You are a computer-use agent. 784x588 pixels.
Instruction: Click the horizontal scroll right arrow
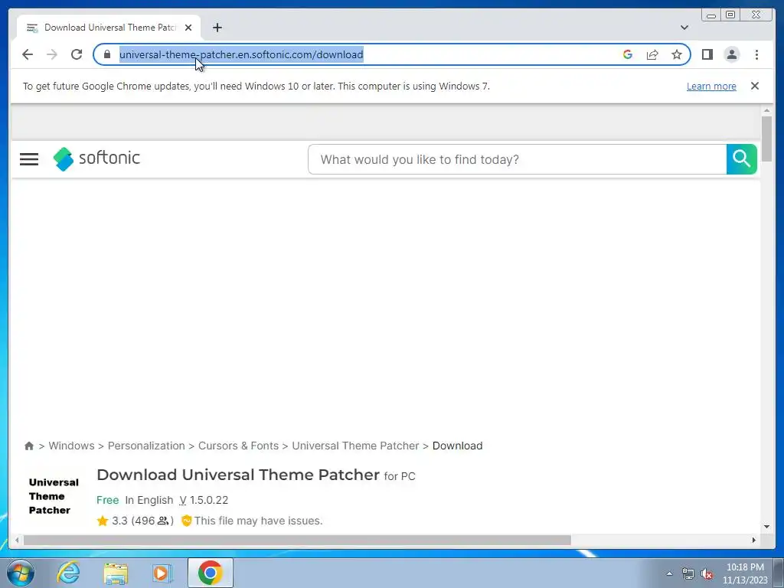(x=754, y=540)
